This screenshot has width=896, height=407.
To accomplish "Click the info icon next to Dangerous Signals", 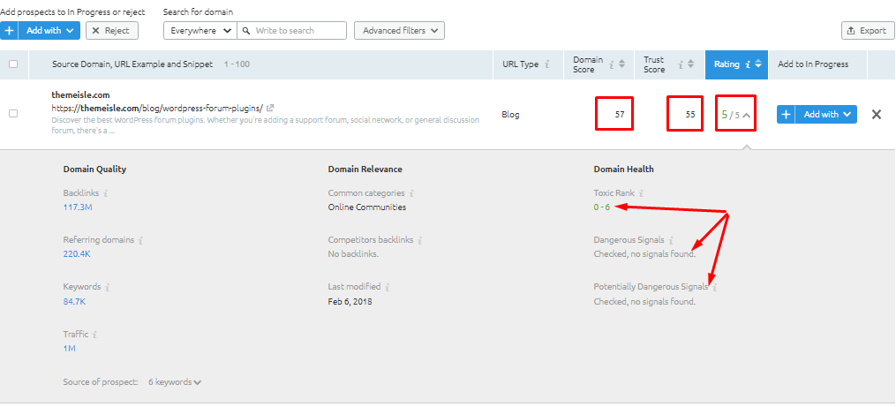I will (x=672, y=240).
